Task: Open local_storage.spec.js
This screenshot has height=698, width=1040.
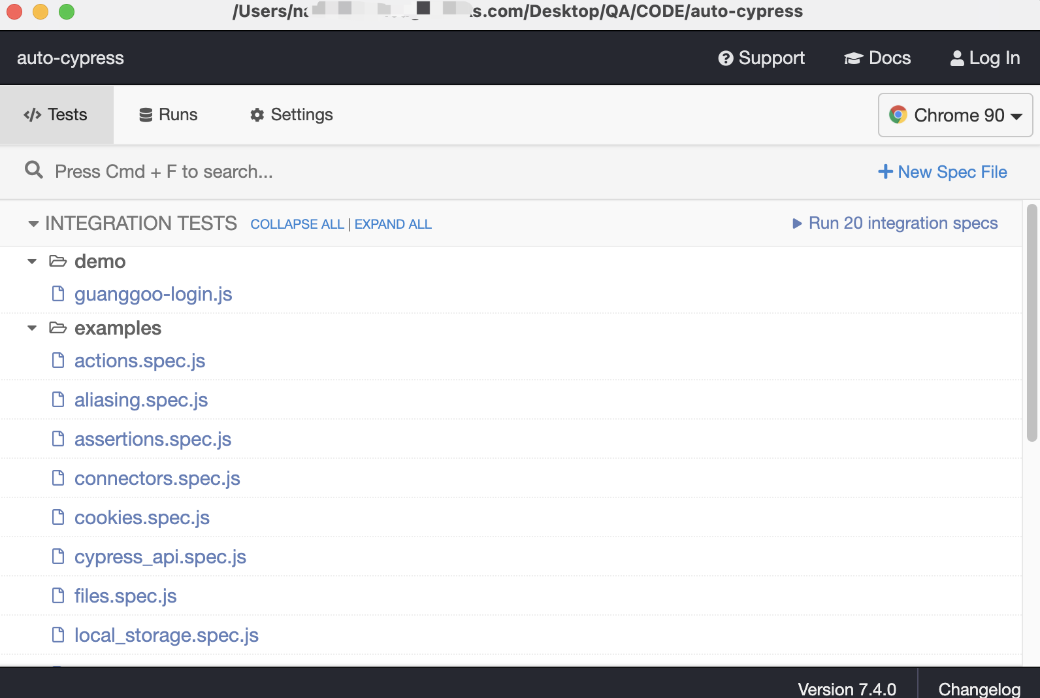Action: [167, 636]
